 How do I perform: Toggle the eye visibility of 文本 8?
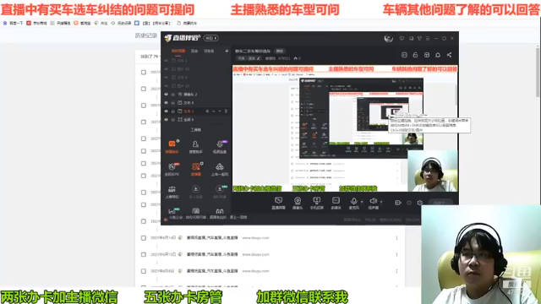point(167,103)
